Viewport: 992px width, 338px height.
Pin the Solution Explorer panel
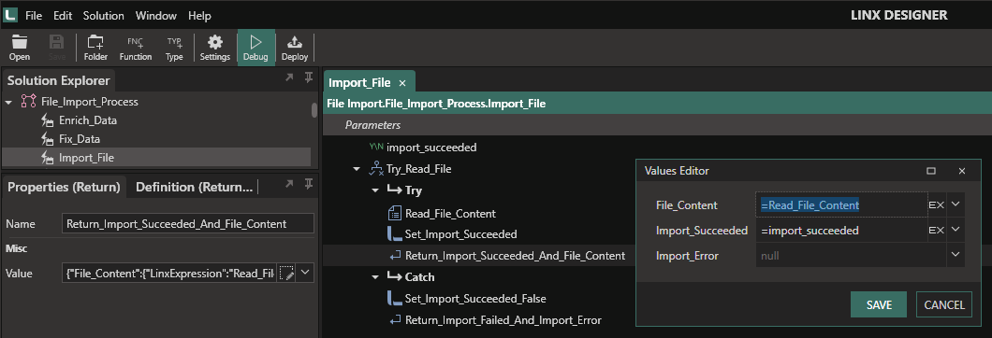pos(308,77)
